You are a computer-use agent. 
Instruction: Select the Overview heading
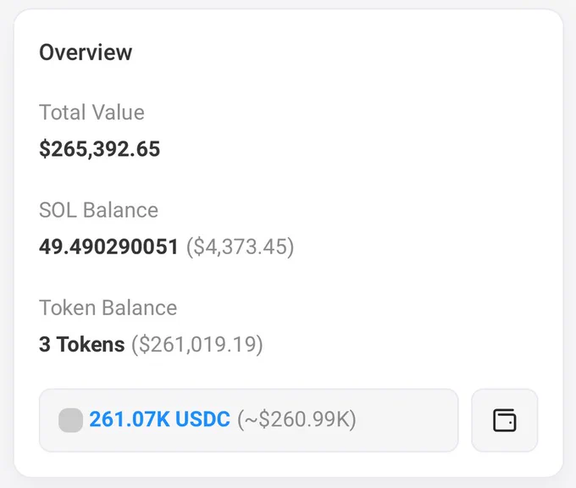point(86,53)
